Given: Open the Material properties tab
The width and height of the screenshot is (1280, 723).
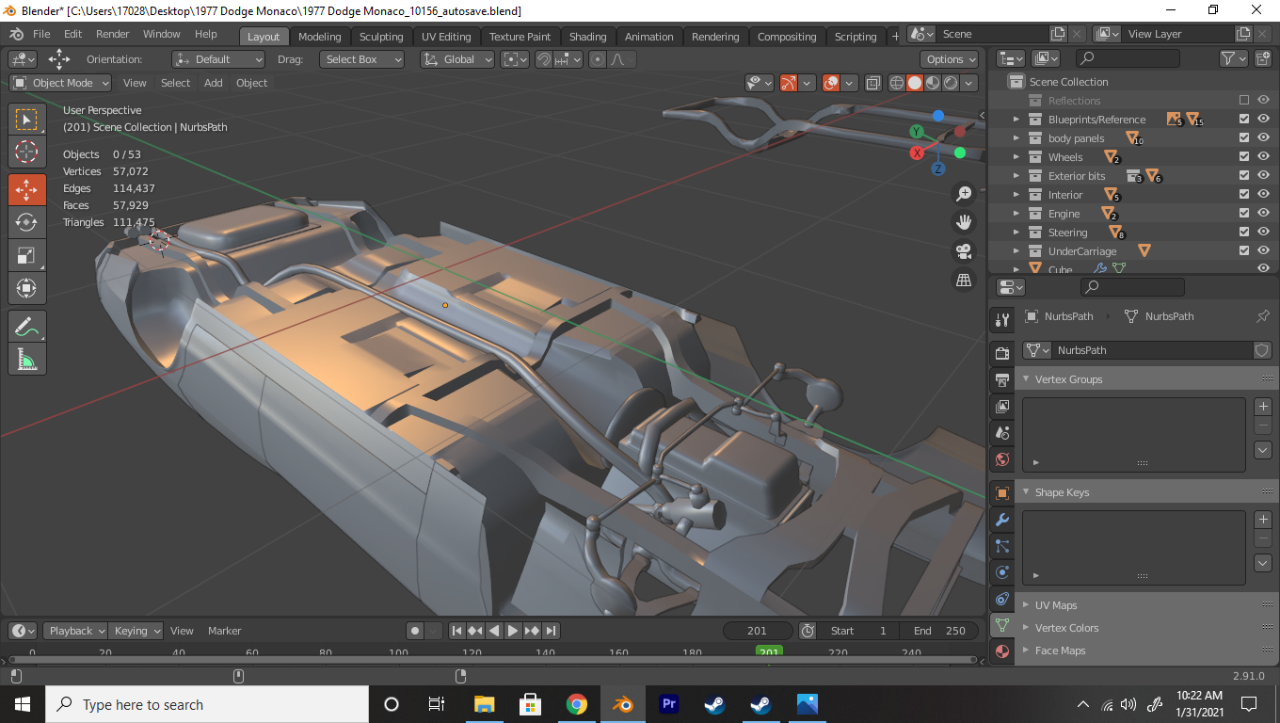Looking at the screenshot, I should pos(1002,651).
